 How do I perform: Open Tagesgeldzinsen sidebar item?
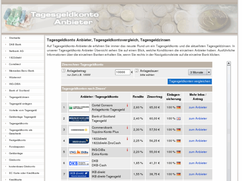pyautogui.click(x=19, y=97)
